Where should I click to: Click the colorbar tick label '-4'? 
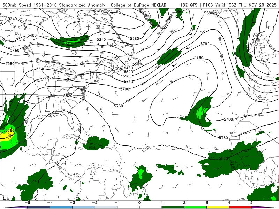(50, 203)
